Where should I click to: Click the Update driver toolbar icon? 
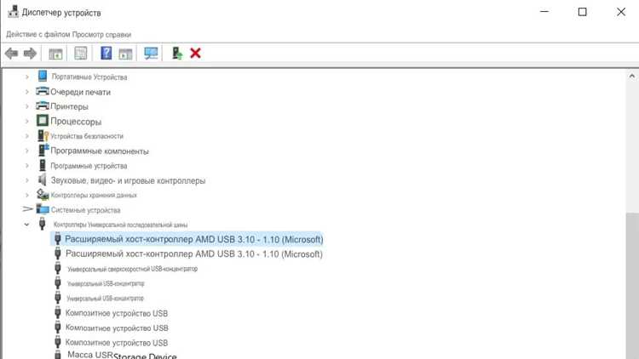[177, 54]
